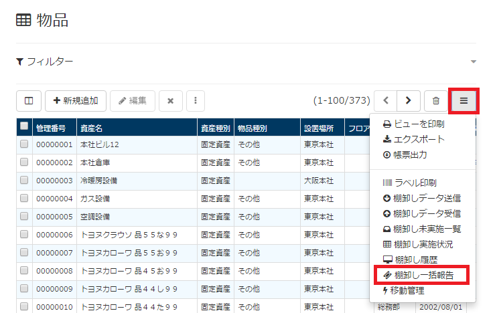Choose 棚卸し一括報告 menu item

[x=418, y=275]
